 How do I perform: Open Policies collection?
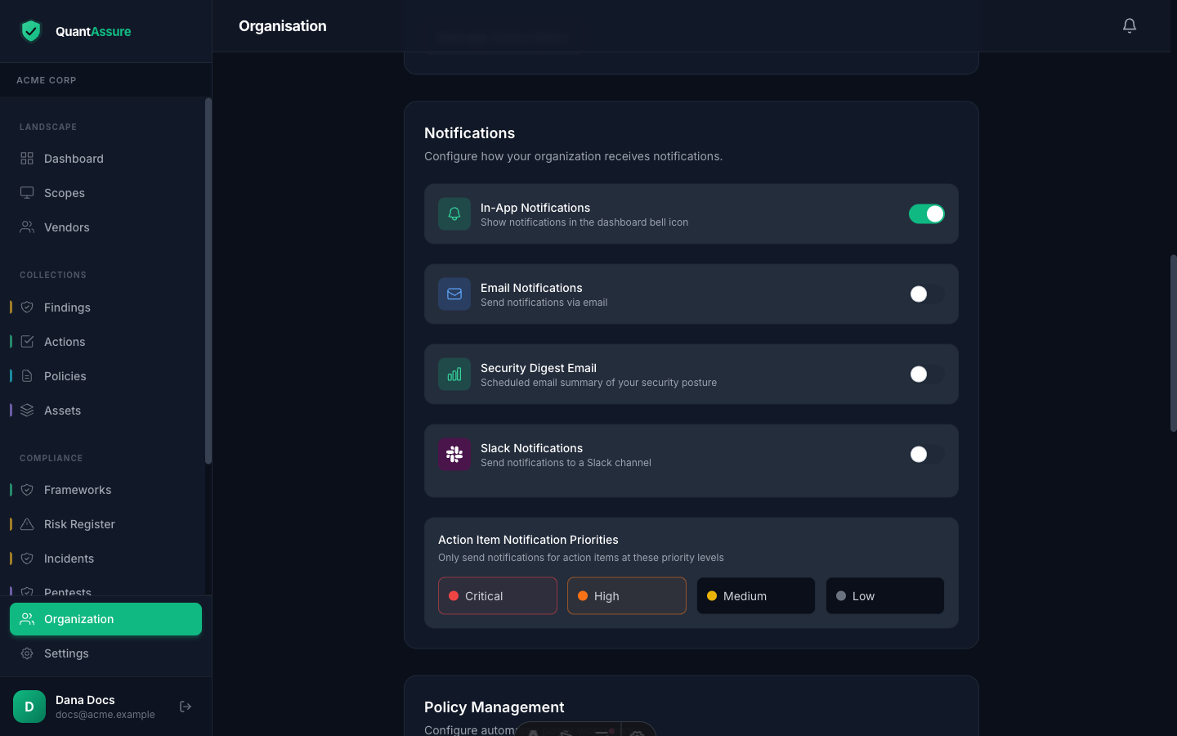tap(105, 375)
